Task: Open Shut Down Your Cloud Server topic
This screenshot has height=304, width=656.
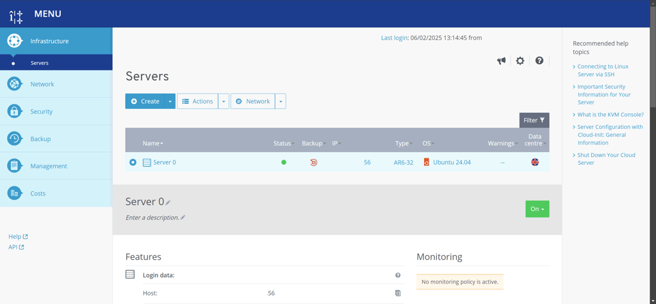Action: (606, 158)
